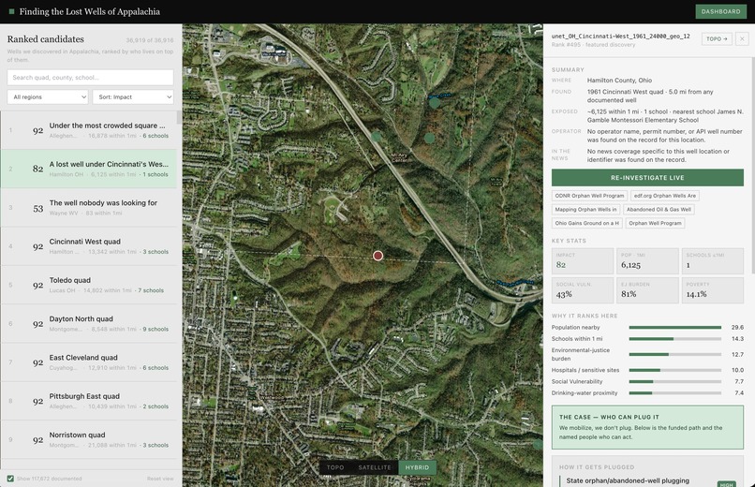Open the Sort: Impact dropdown

pyautogui.click(x=133, y=96)
